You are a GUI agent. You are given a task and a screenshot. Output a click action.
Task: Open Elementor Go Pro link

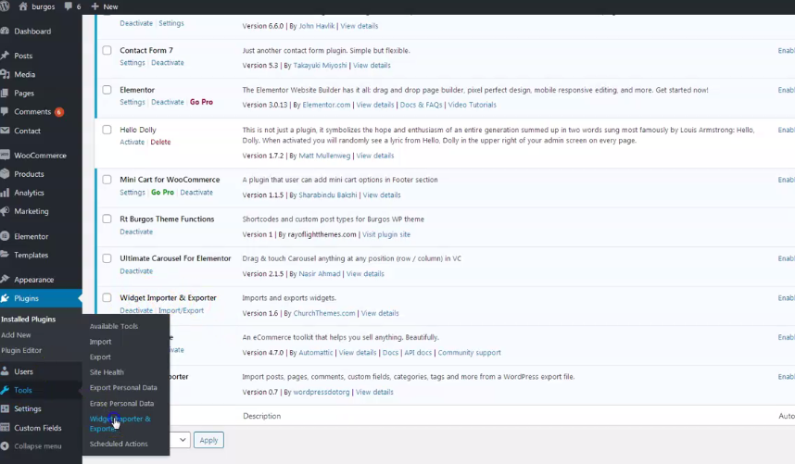point(201,102)
